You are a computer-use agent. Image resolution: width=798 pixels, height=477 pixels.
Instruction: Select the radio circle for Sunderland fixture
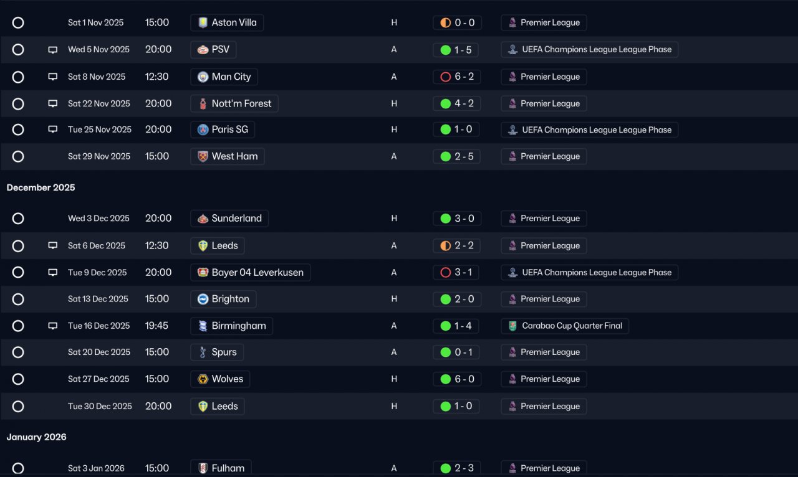pos(18,219)
